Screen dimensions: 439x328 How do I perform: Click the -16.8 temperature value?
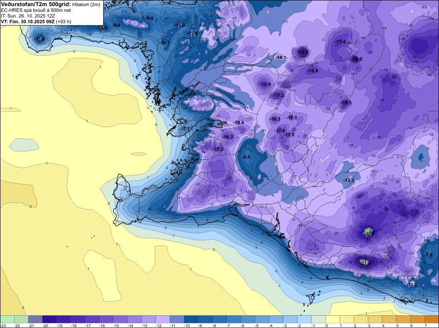click(313, 71)
